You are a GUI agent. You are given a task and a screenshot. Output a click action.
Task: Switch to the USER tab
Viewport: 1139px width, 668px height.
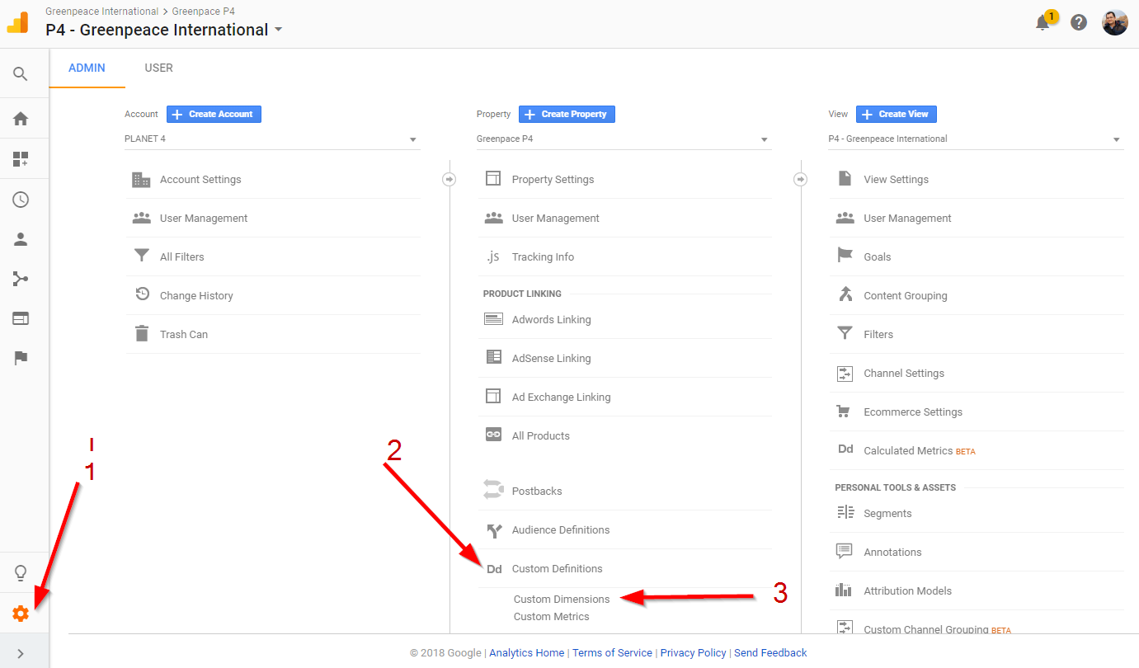point(158,68)
